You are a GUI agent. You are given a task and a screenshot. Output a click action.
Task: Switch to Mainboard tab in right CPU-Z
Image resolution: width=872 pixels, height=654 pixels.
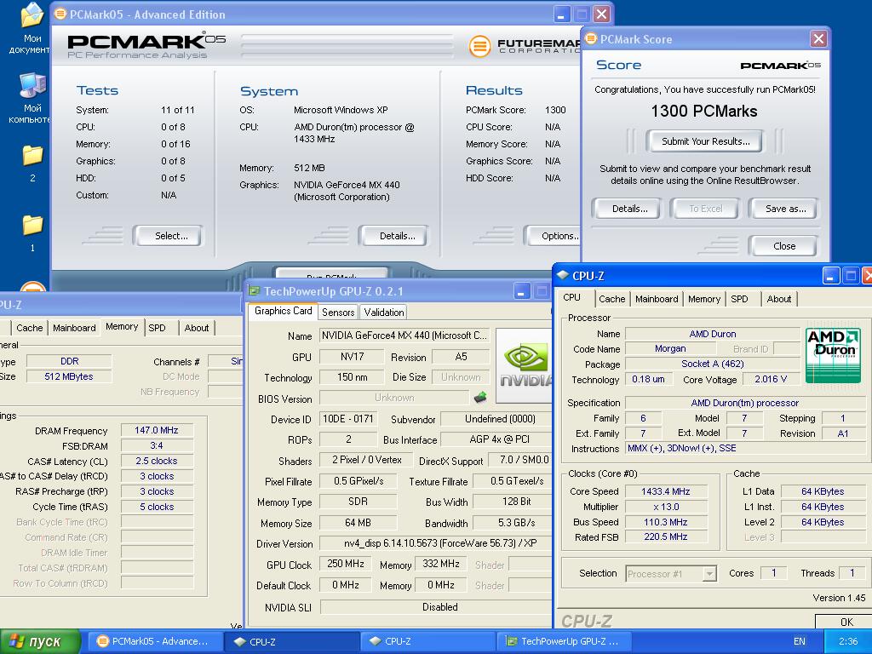657,299
